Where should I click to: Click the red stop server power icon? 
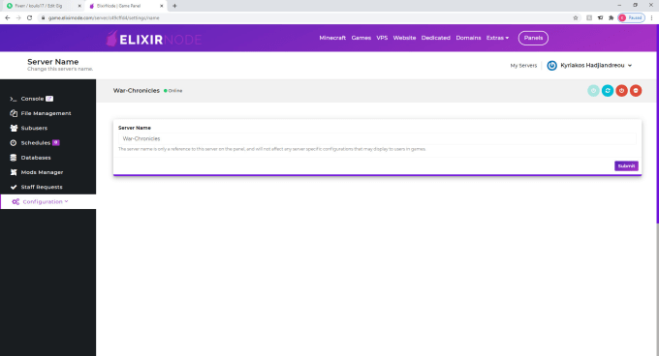(x=621, y=91)
